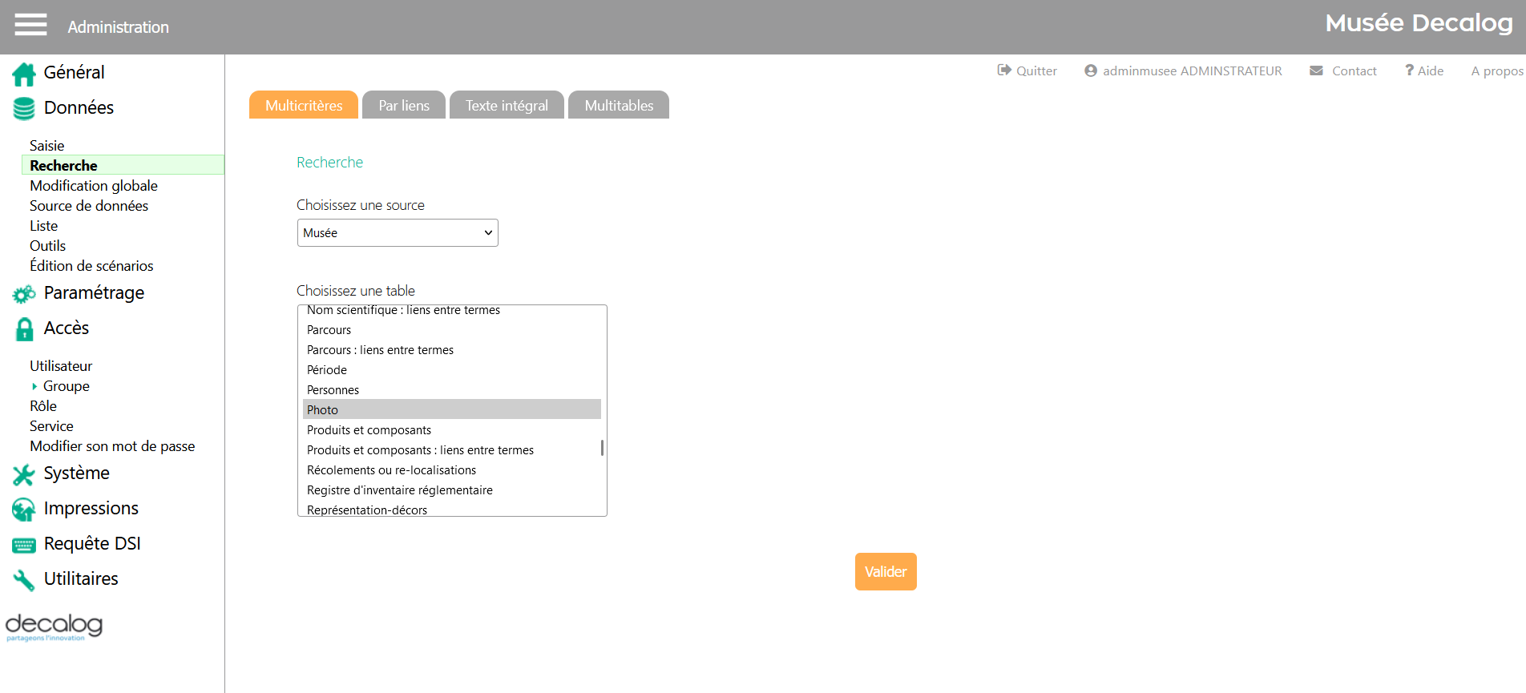
Task: Click the table list scrollbar thumb
Action: (x=602, y=447)
